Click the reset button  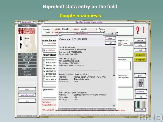coord(140,45)
